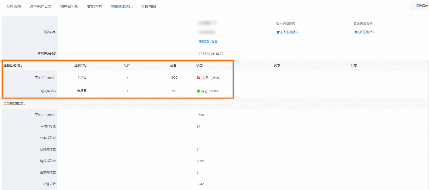The height and width of the screenshot is (190, 429).
Task: Switch to 请求采样日志 tab
Action: [x=41, y=6]
